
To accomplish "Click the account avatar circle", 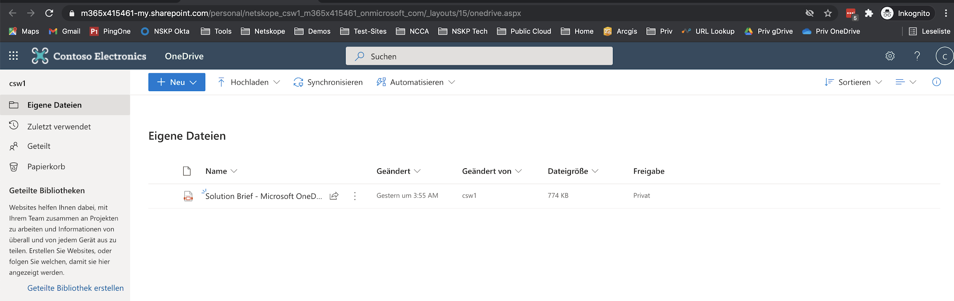I will click(944, 56).
